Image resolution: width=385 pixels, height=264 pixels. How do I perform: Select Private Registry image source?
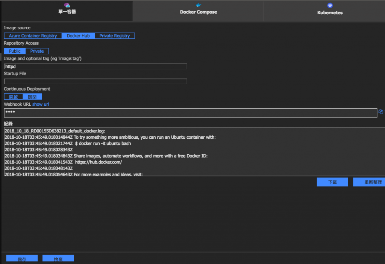114,36
